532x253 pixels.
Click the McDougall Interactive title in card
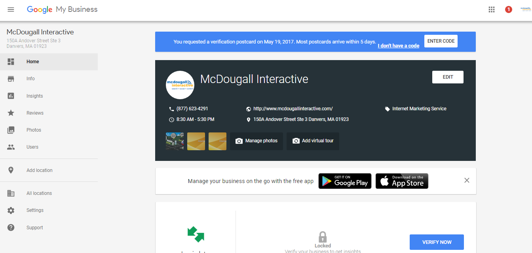(x=254, y=79)
